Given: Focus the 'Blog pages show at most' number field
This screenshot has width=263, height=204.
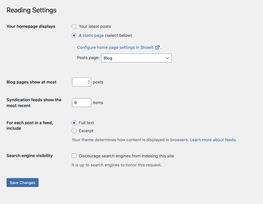Looking at the screenshot, I should (82, 82).
